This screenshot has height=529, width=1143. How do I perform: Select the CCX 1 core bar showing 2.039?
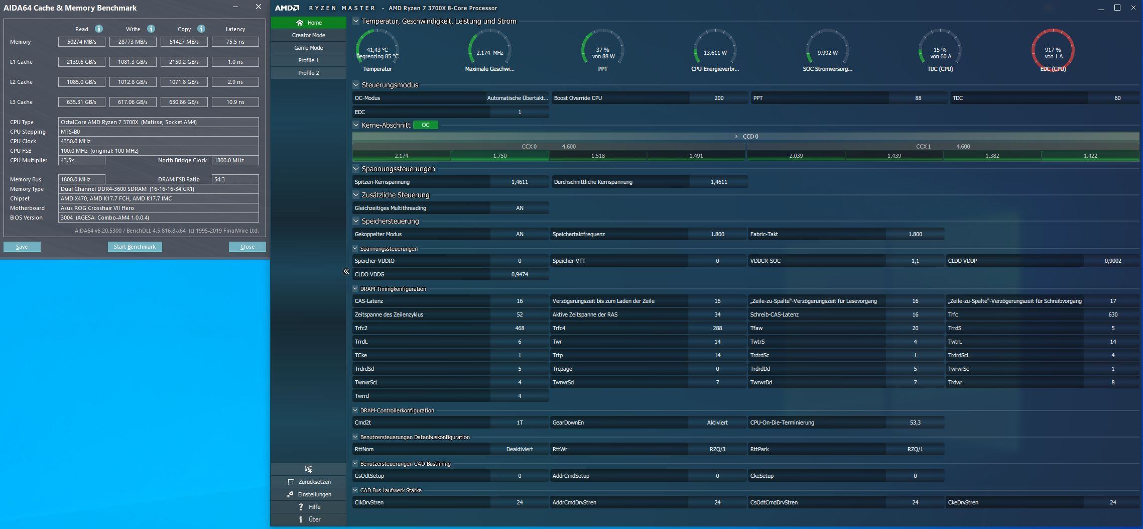click(796, 156)
